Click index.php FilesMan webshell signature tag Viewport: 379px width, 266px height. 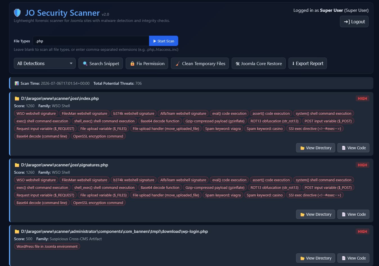[x=84, y=113]
